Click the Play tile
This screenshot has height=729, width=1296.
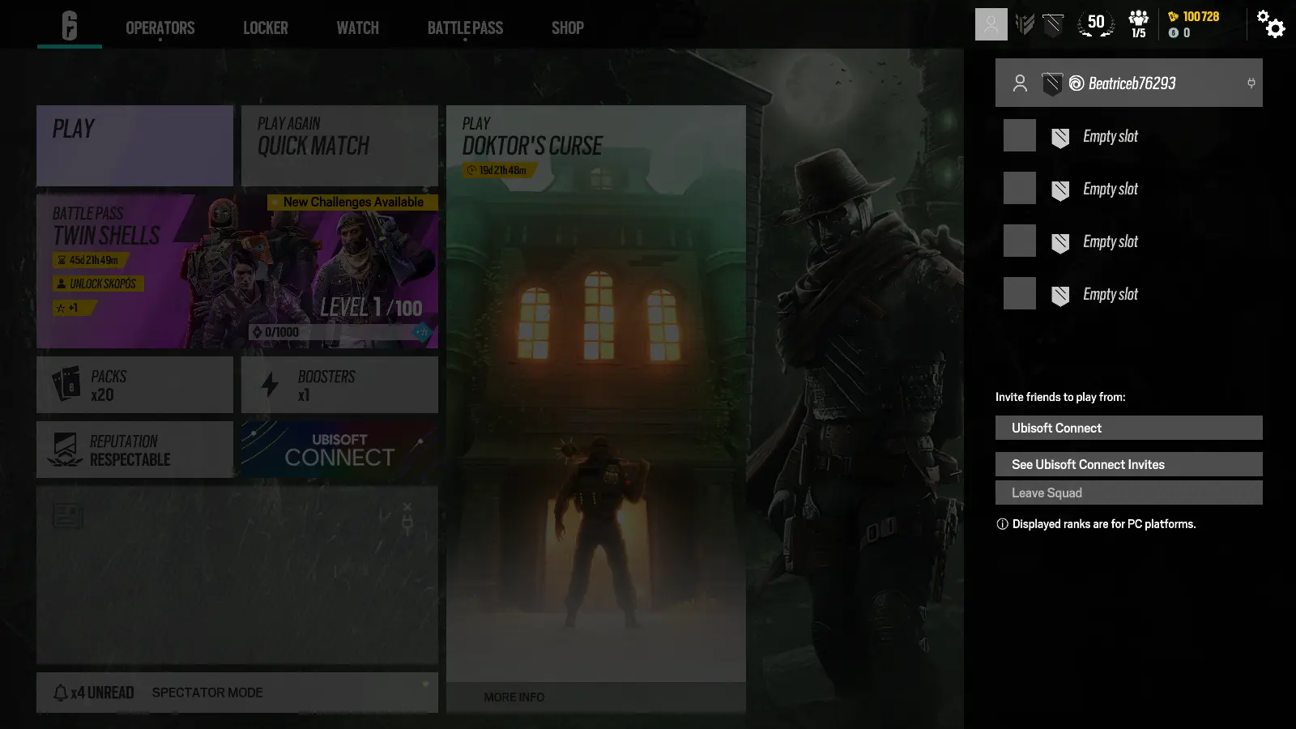[x=134, y=146]
